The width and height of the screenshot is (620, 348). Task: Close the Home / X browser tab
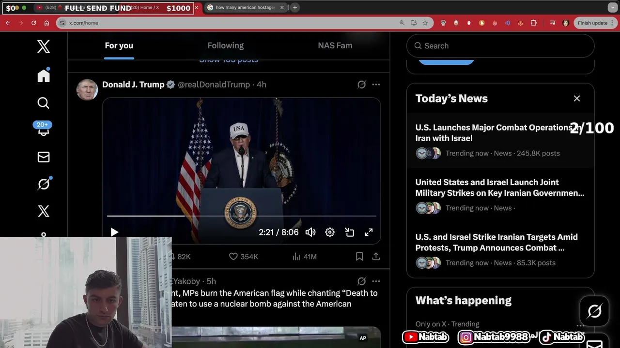pyautogui.click(x=197, y=8)
